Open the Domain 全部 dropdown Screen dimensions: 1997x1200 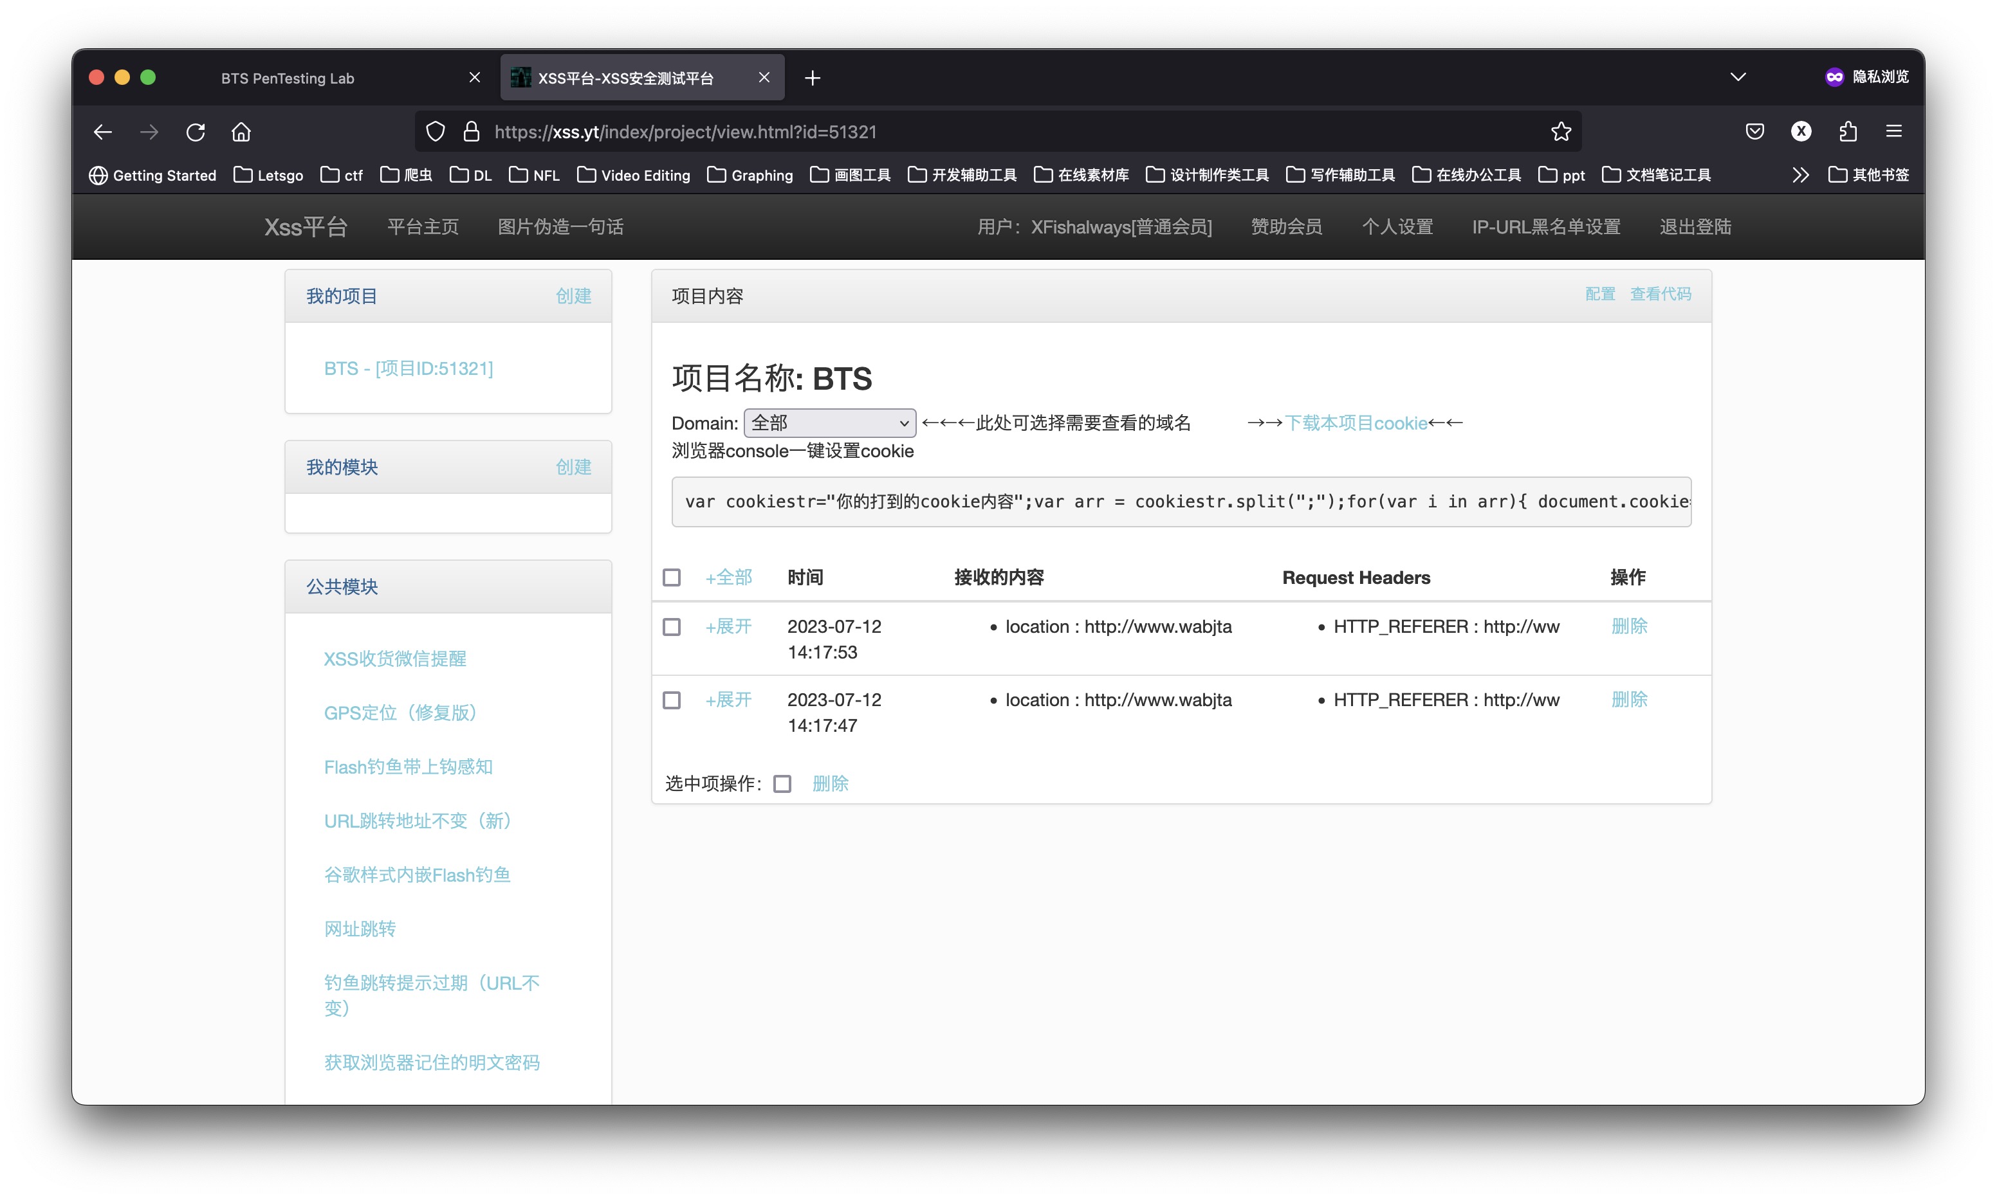[829, 422]
